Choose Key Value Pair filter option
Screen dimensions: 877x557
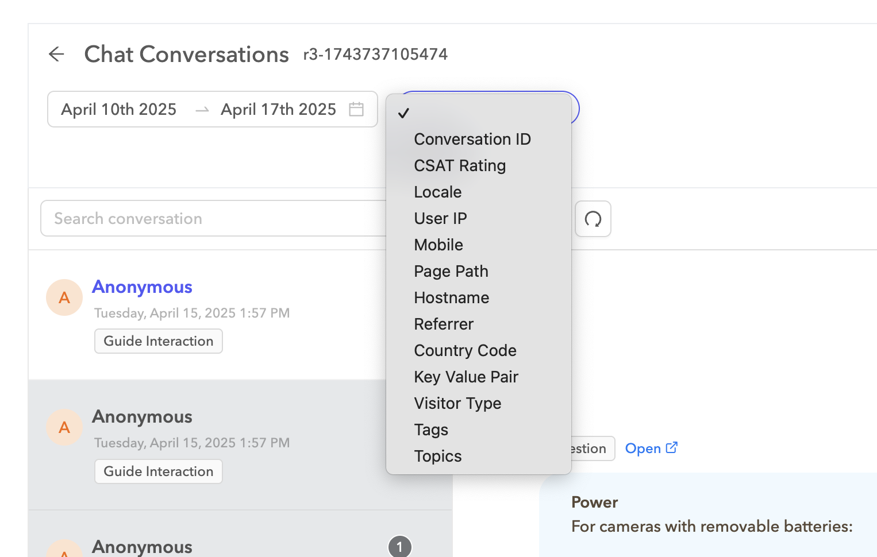coord(466,377)
